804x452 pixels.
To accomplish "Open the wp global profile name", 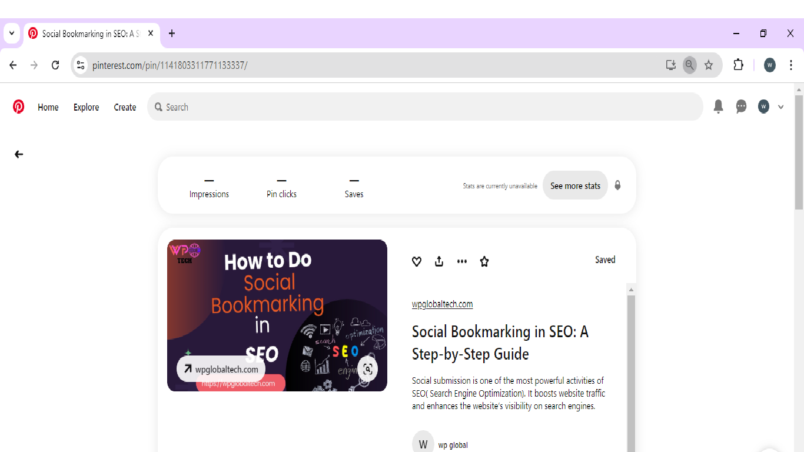I will 453,445.
